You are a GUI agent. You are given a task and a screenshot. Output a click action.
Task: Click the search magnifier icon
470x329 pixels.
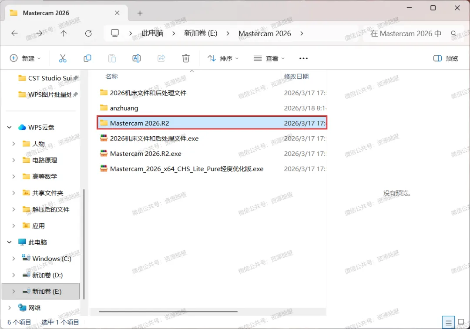coord(454,33)
